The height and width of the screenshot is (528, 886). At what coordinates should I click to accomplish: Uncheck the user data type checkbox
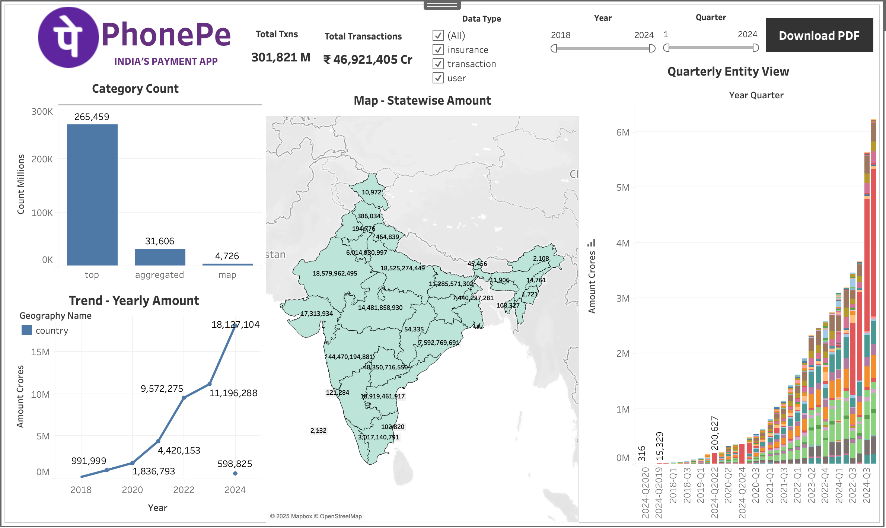point(438,78)
